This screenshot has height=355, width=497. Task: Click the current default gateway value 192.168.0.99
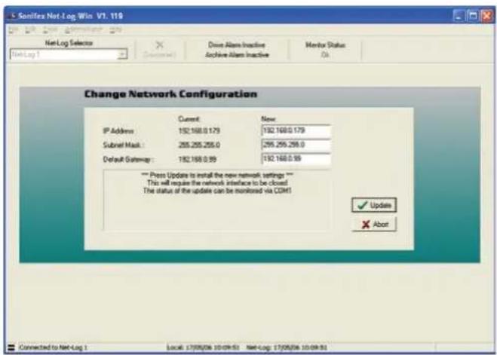[x=198, y=159]
